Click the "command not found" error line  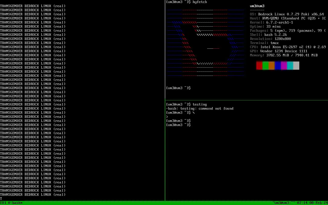point(200,109)
